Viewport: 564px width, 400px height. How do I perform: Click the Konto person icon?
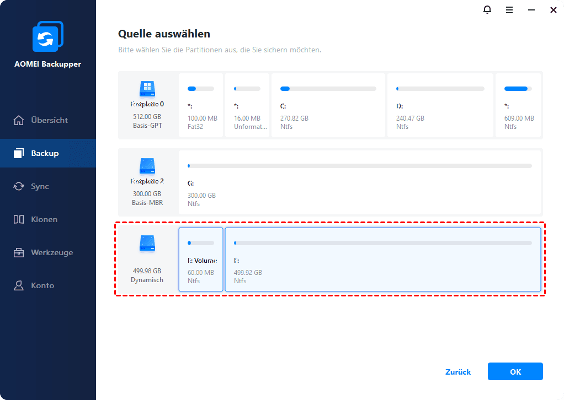[19, 285]
